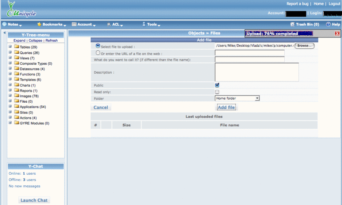Click the Images folder icon in tree
342x205 pixels.
(17, 96)
